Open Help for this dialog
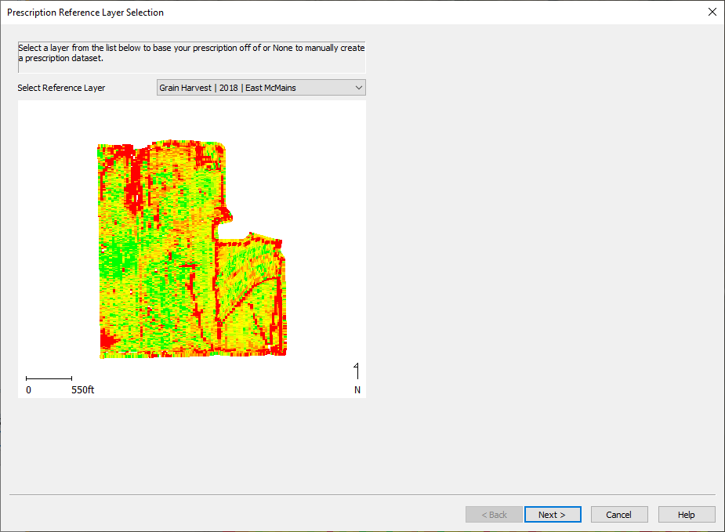The width and height of the screenshot is (725, 532). pyautogui.click(x=687, y=515)
